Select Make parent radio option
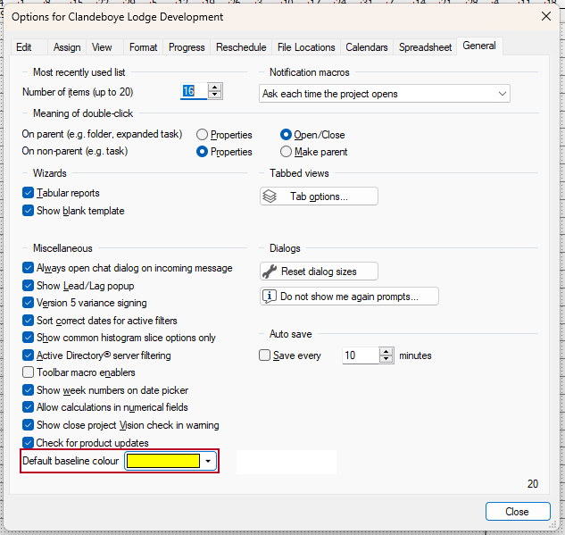 tap(286, 152)
